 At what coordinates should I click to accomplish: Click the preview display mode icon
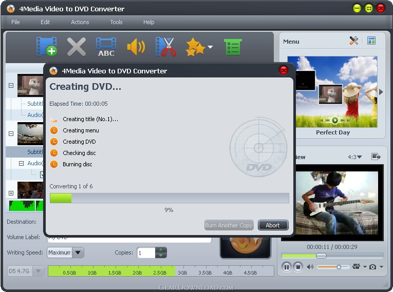[356, 267]
